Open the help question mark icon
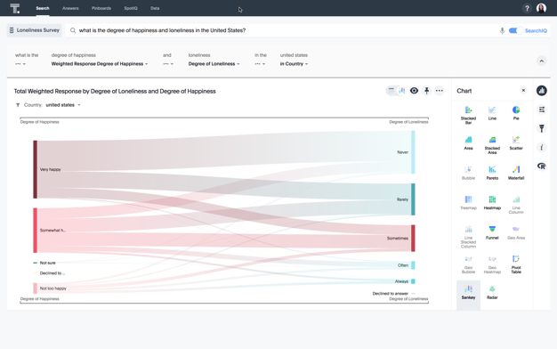 pyautogui.click(x=527, y=8)
